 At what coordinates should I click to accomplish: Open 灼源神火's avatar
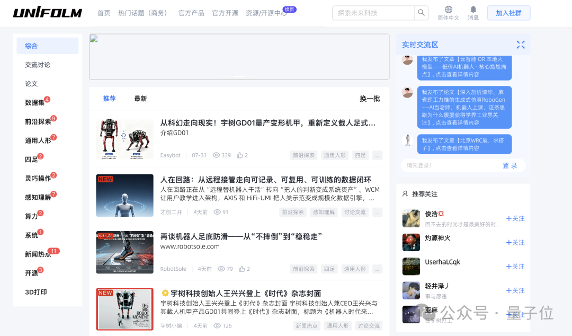tap(411, 243)
